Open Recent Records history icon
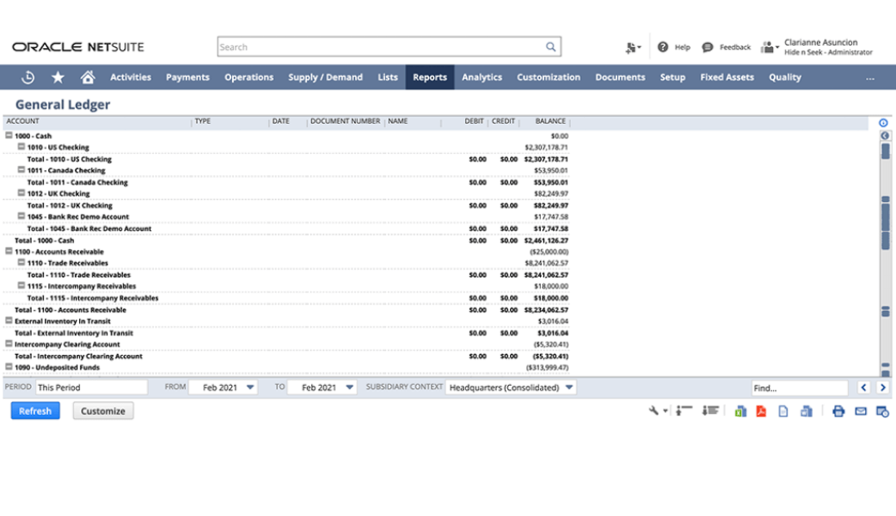This screenshot has height=516, width=896. click(28, 77)
